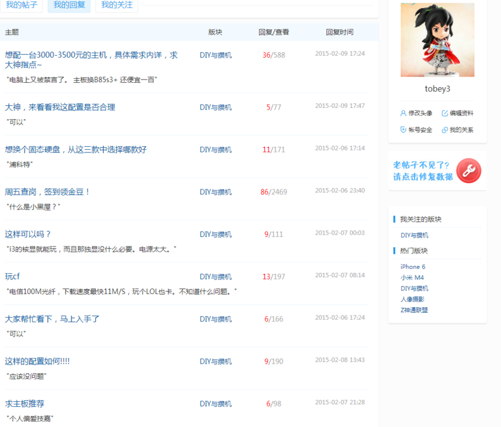
Task: Open 编辑资料 link
Action: [462, 113]
